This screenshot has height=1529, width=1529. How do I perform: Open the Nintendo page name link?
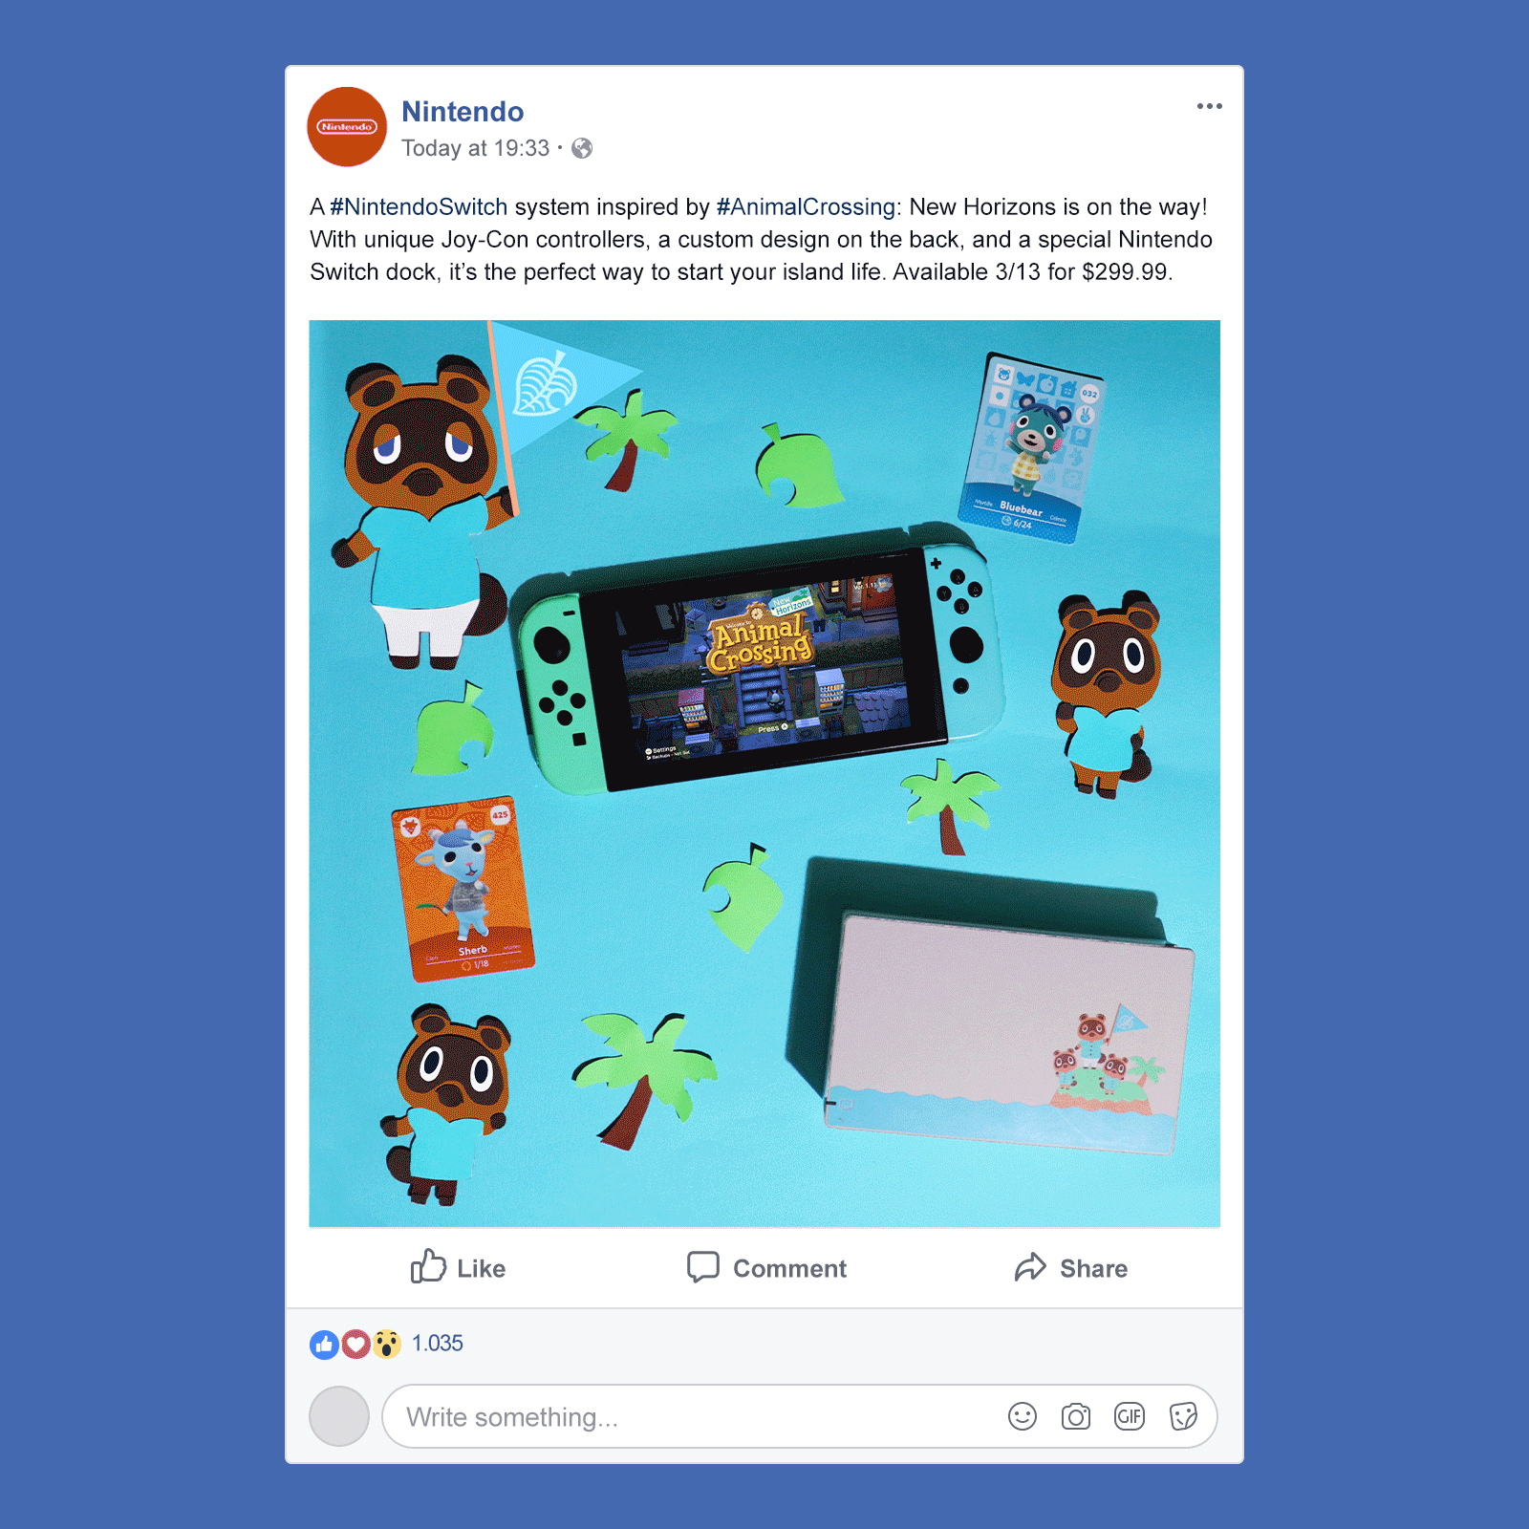click(x=463, y=112)
